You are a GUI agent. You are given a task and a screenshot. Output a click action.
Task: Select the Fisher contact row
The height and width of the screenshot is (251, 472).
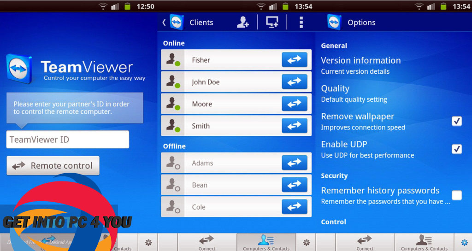(236, 60)
